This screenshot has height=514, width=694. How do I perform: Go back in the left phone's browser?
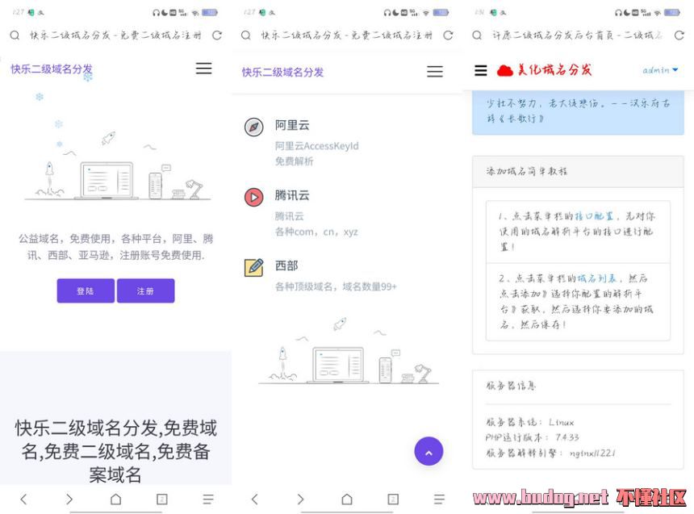point(24,499)
